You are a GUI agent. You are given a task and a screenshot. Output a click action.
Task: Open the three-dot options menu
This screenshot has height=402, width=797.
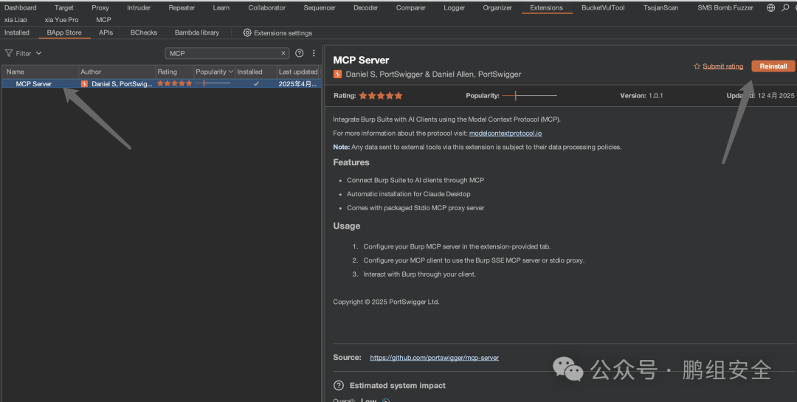click(x=314, y=53)
